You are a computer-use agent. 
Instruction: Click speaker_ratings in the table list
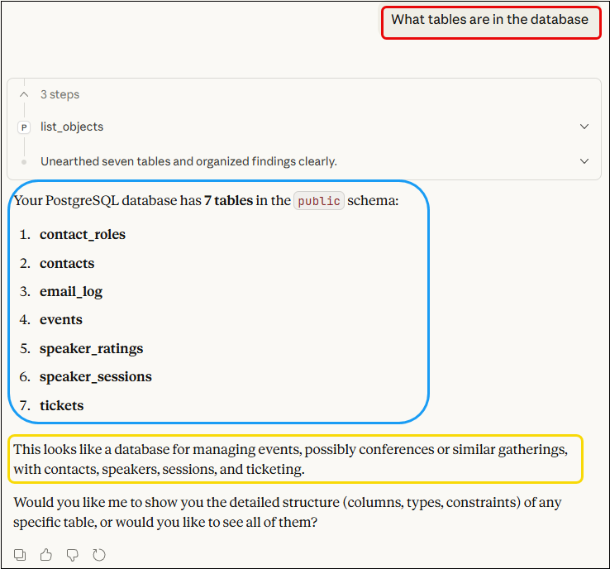coord(91,349)
